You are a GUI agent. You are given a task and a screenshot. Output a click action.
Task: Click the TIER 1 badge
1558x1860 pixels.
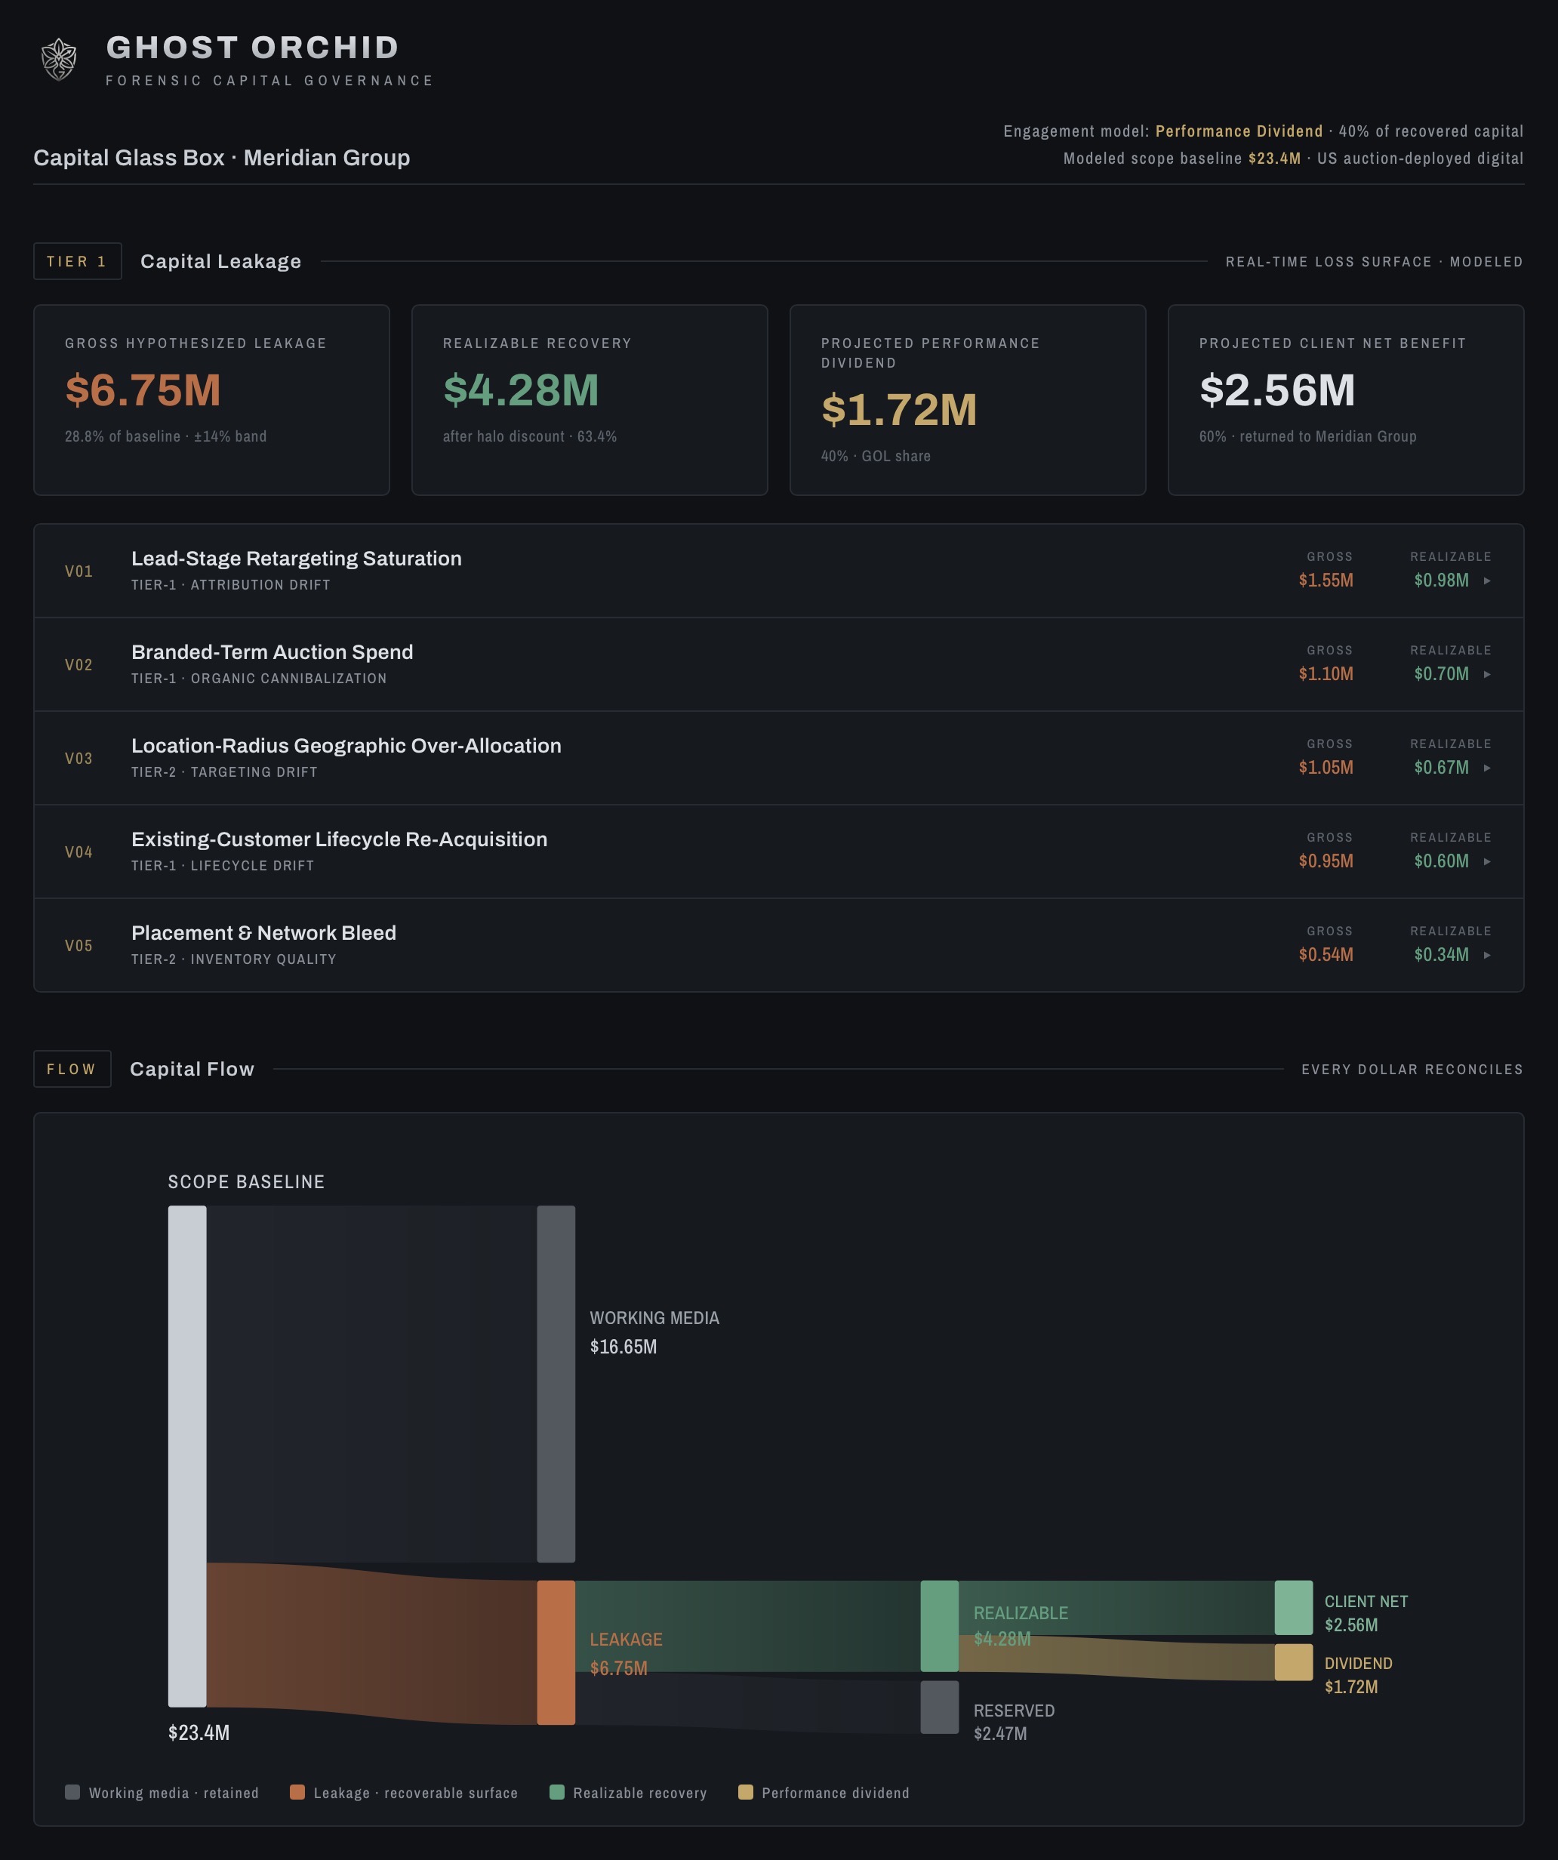[78, 261]
